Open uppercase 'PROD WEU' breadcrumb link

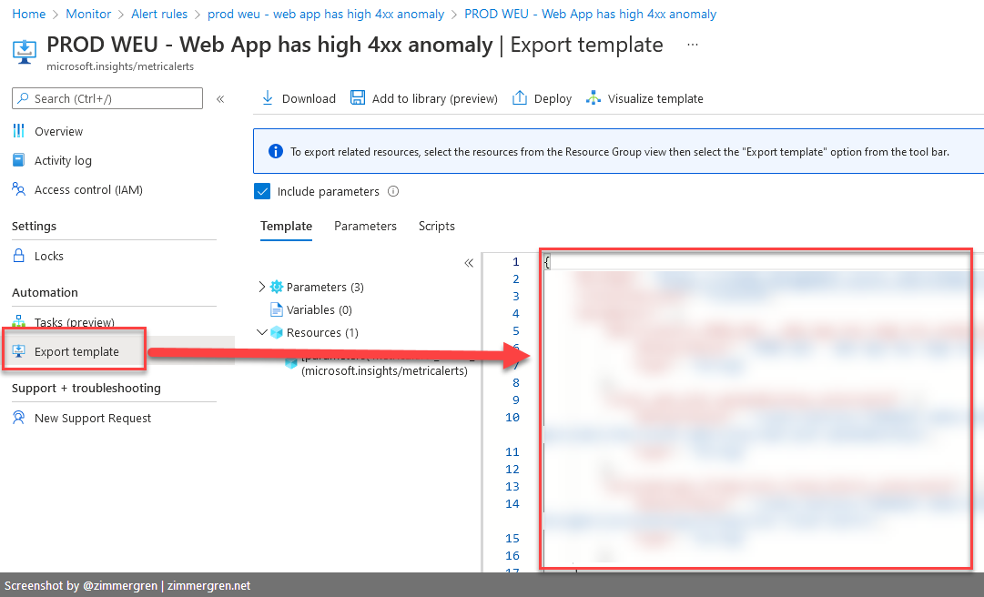point(591,14)
